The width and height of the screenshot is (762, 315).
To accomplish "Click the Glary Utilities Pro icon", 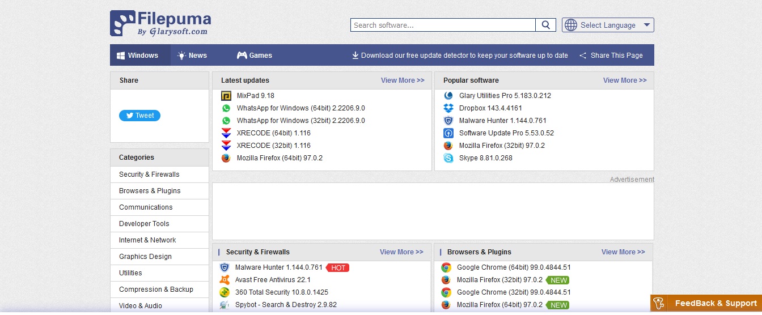I will pyautogui.click(x=448, y=96).
